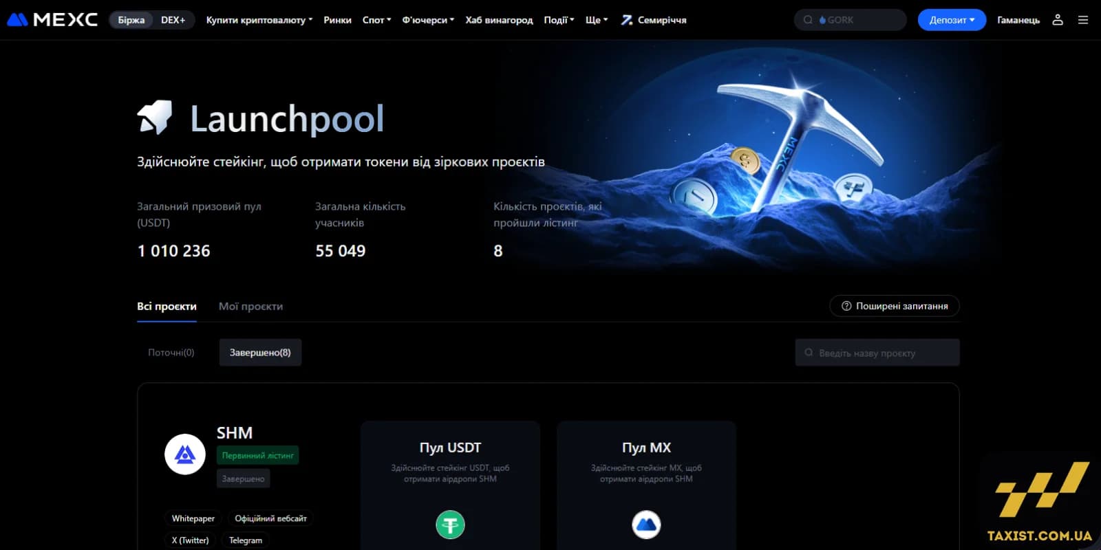The width and height of the screenshot is (1101, 550).
Task: Open the hamburger menu icon
Action: coord(1083,20)
